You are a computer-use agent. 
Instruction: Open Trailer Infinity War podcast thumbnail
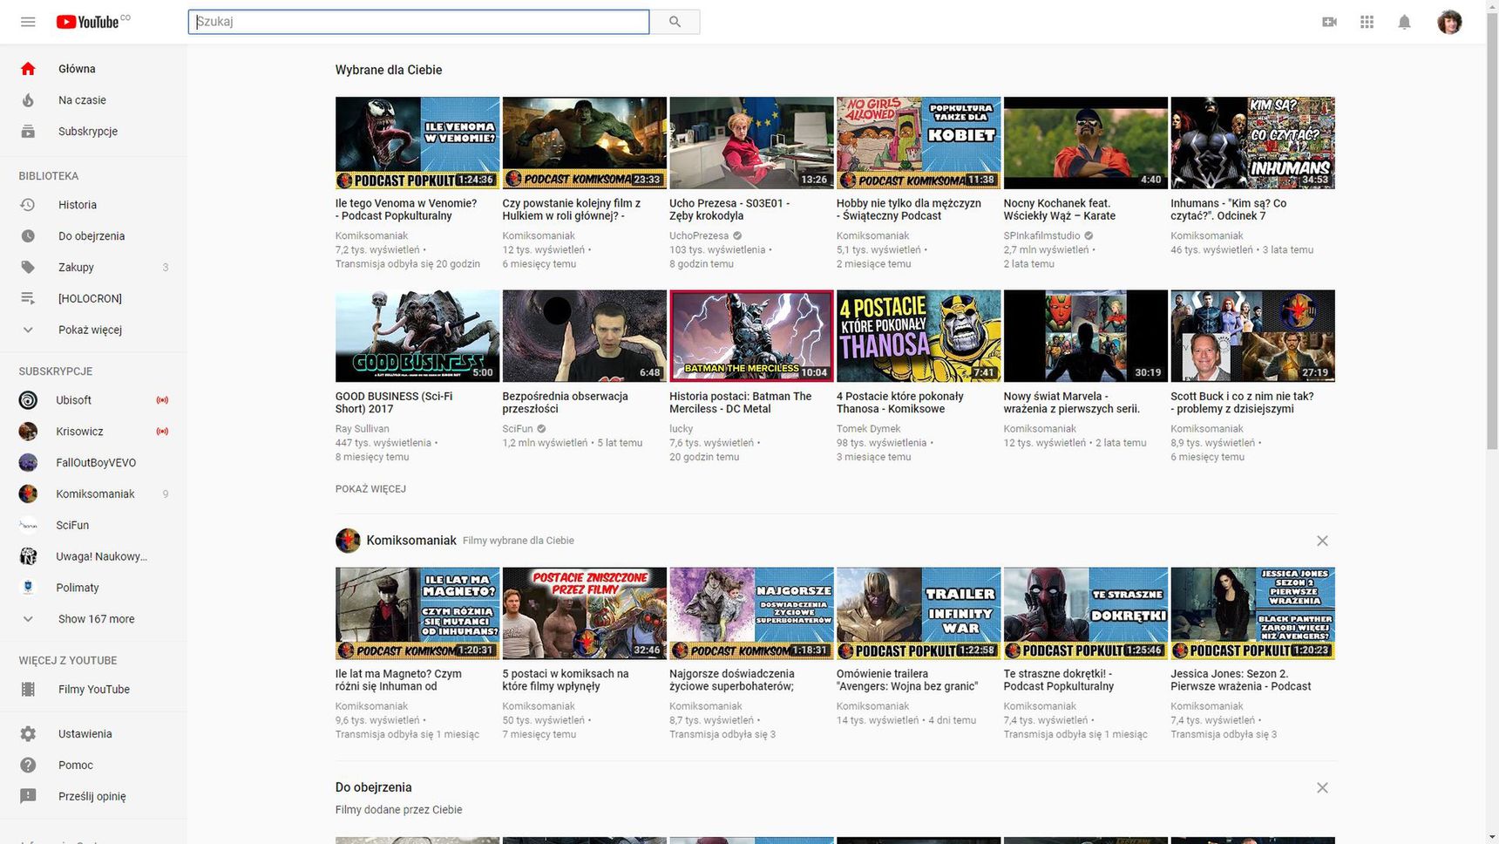[919, 614]
